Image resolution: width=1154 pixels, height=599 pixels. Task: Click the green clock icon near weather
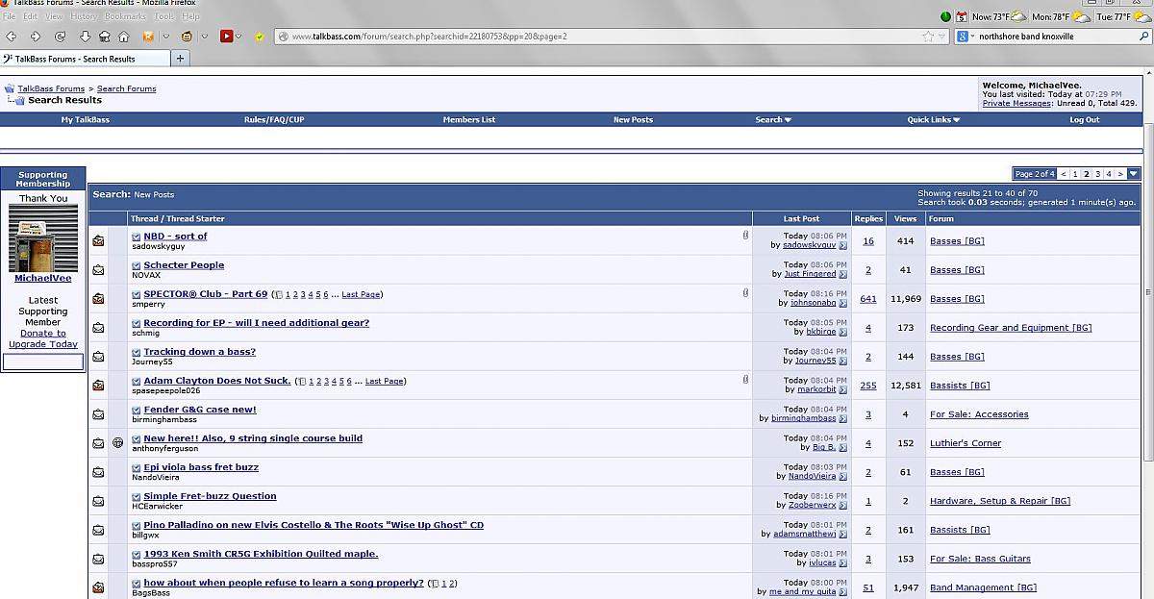tap(945, 16)
